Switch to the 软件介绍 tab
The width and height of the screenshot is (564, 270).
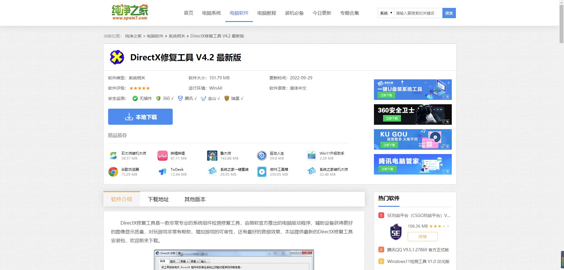click(122, 199)
